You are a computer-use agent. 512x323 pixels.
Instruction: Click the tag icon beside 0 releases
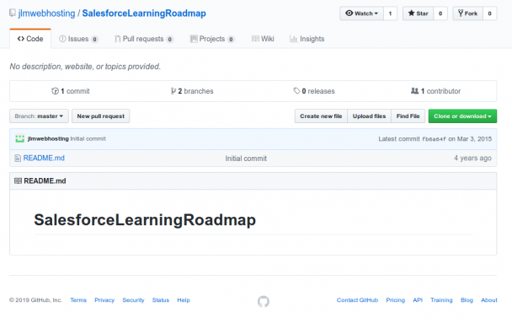click(x=296, y=91)
